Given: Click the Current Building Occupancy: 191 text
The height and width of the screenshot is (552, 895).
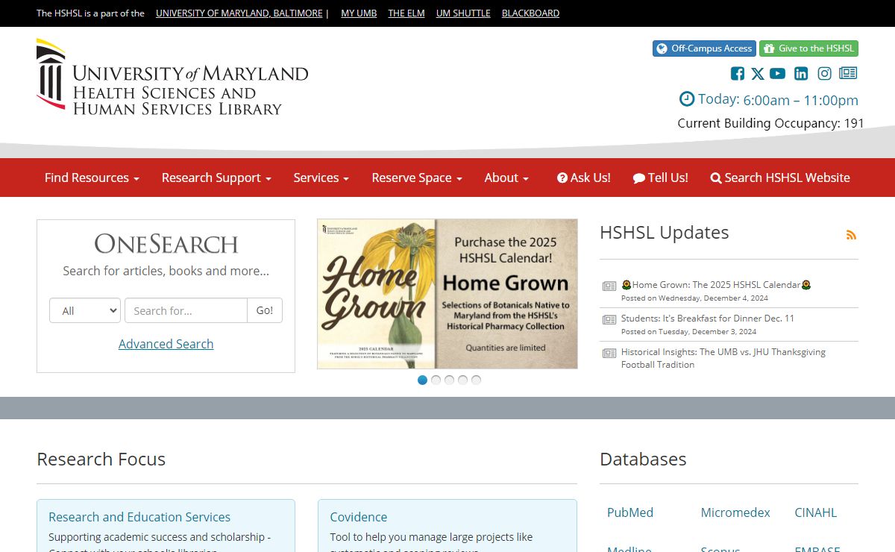Looking at the screenshot, I should 770,123.
